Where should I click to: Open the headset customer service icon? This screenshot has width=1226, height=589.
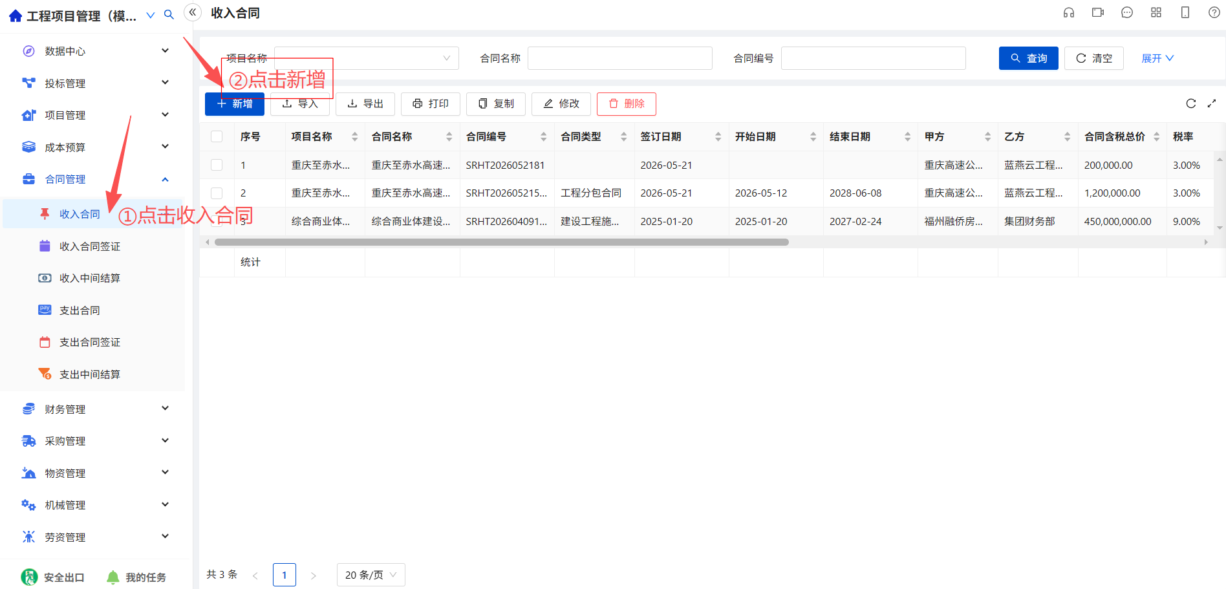pyautogui.click(x=1069, y=12)
